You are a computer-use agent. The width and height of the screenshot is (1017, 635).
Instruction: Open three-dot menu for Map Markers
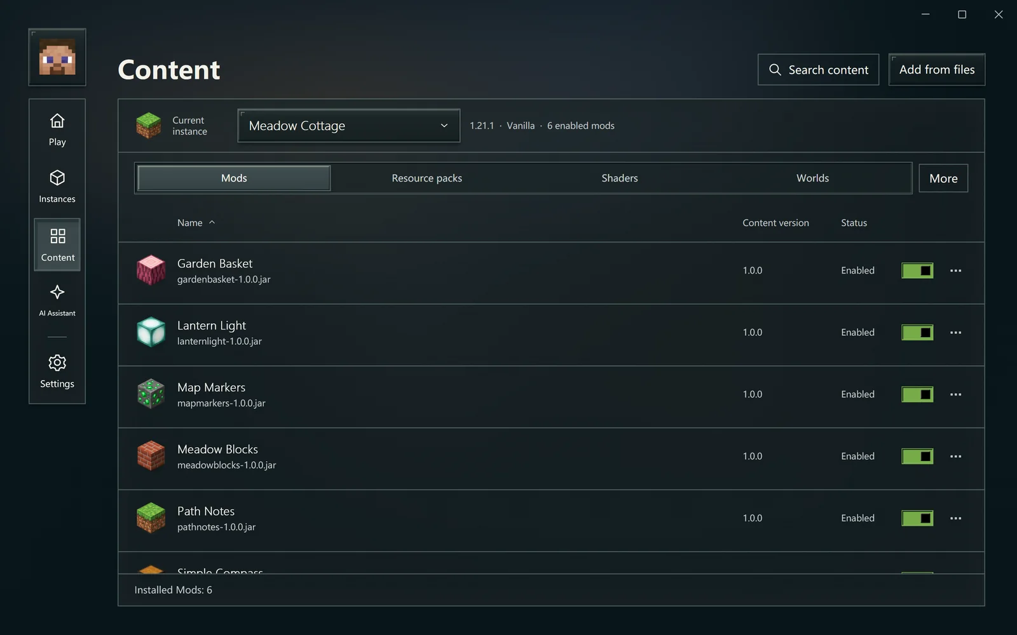tap(955, 394)
